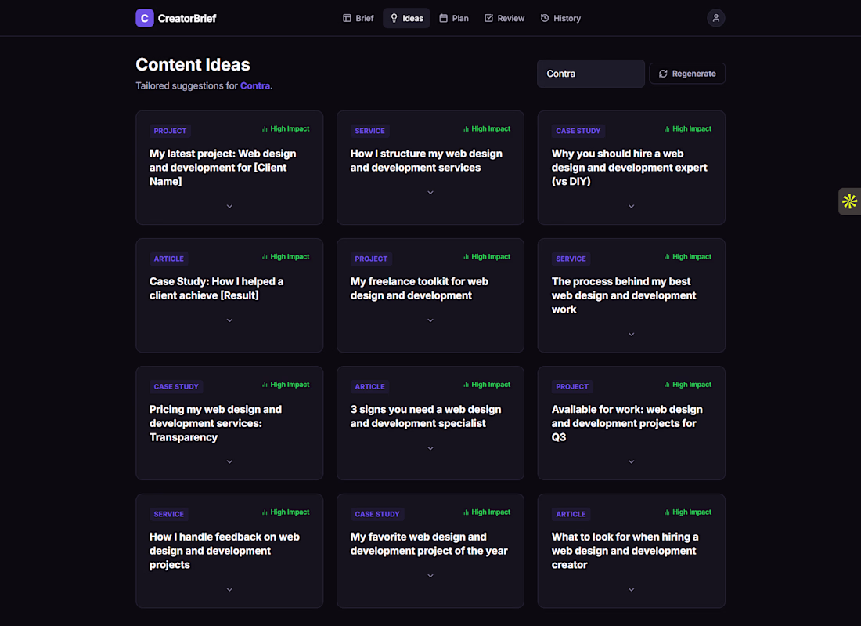
Task: Follow the purple Contra link
Action: click(255, 86)
